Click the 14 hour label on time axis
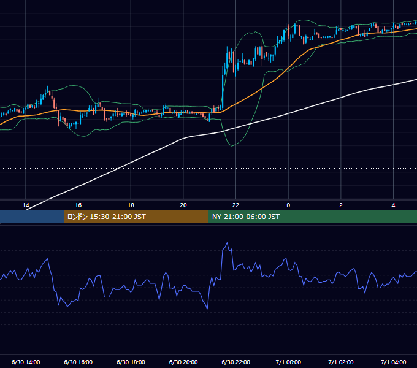This screenshot has height=368, width=417. pyautogui.click(x=26, y=205)
